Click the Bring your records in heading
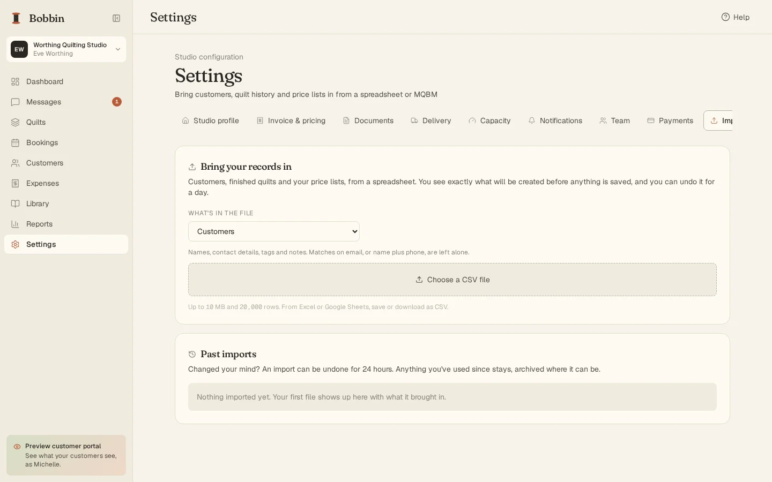This screenshot has width=772, height=482. tap(246, 167)
